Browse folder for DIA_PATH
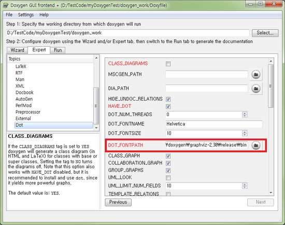This screenshot has height=225, width=285. [x=256, y=89]
